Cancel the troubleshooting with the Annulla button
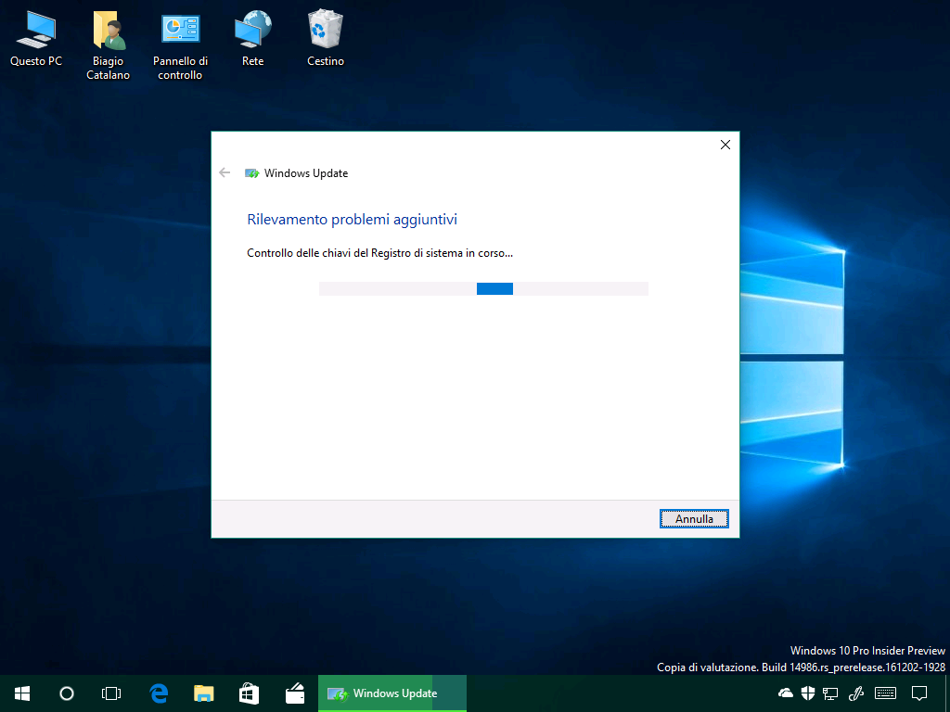 point(694,519)
